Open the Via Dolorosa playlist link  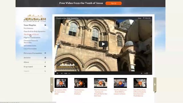28,28
